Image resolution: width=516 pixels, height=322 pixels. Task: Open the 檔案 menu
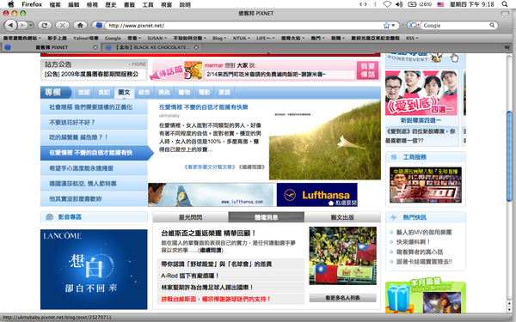(x=55, y=4)
